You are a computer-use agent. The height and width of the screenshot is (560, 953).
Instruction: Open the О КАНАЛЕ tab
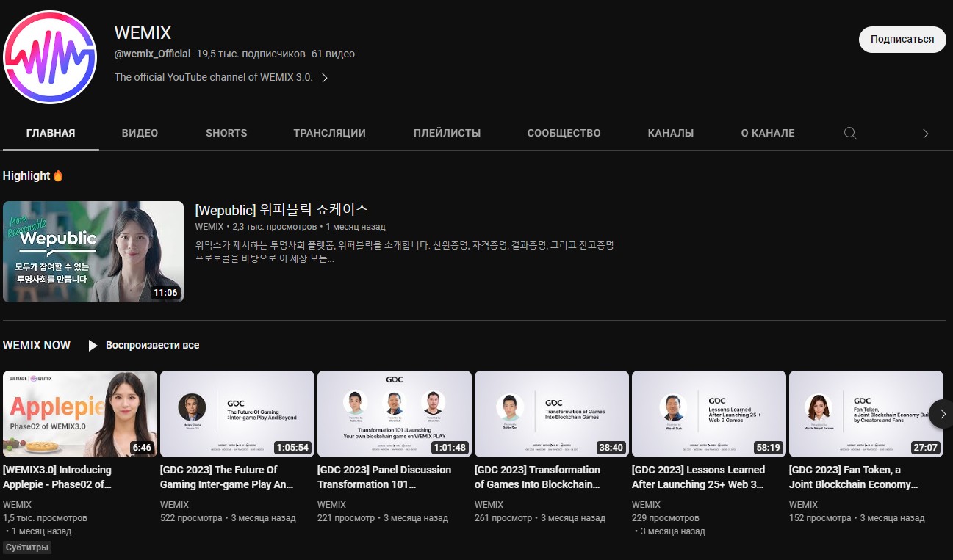pyautogui.click(x=768, y=133)
